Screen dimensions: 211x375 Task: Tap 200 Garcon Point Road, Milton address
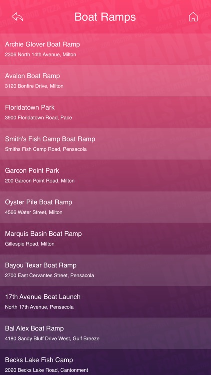pyautogui.click(x=40, y=181)
